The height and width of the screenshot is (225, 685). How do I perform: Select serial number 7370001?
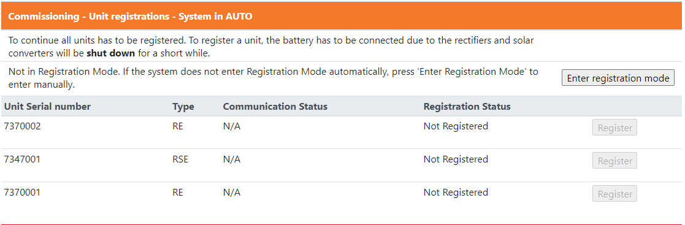[22, 193]
